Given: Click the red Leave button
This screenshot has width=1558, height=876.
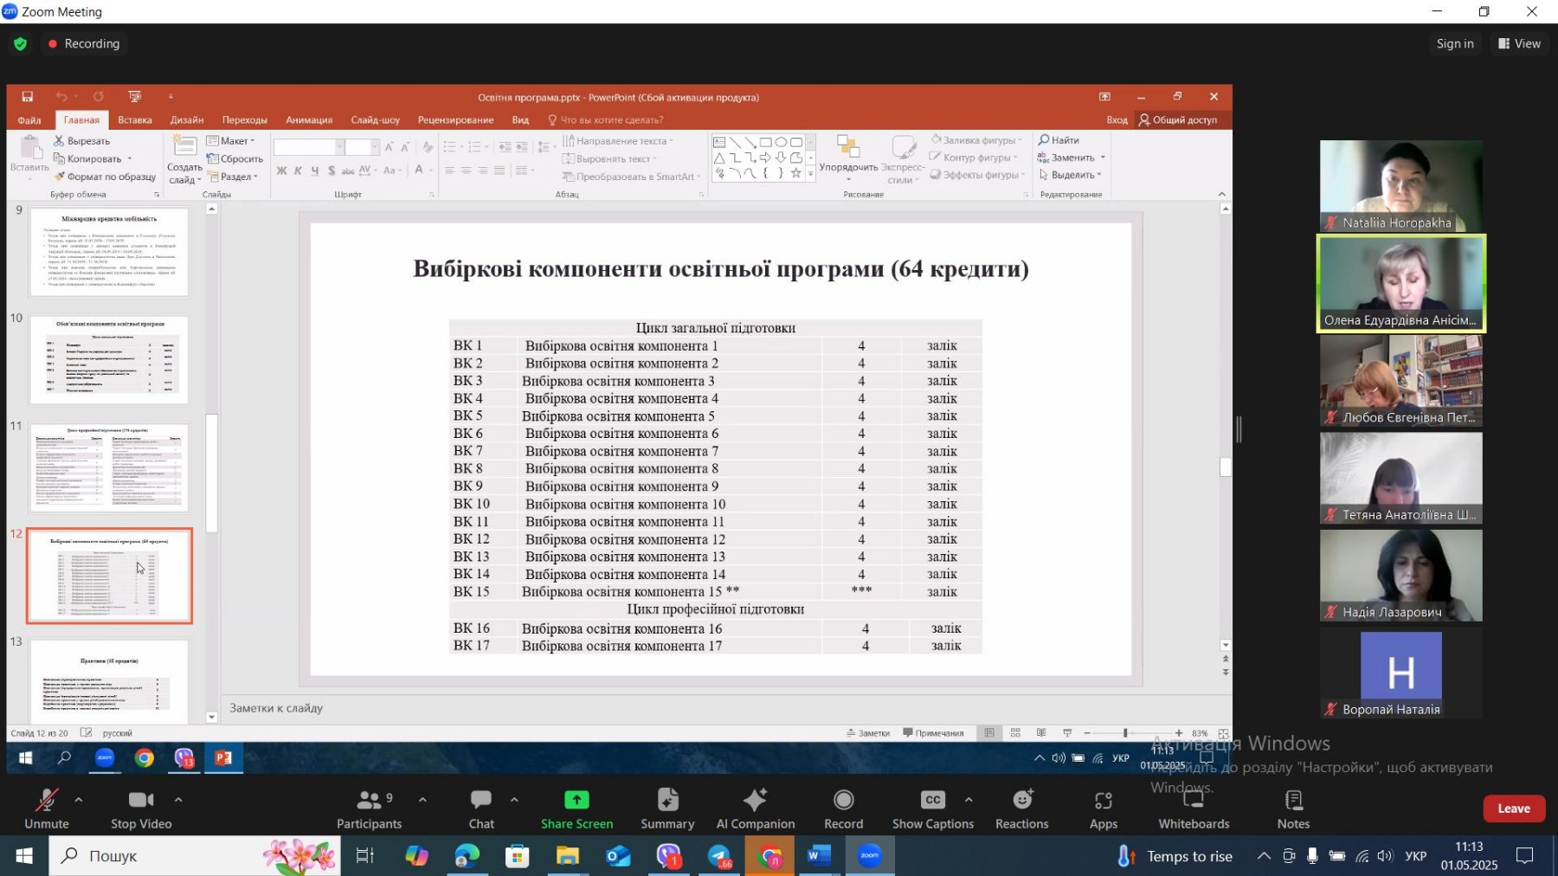Looking at the screenshot, I should click(1514, 808).
